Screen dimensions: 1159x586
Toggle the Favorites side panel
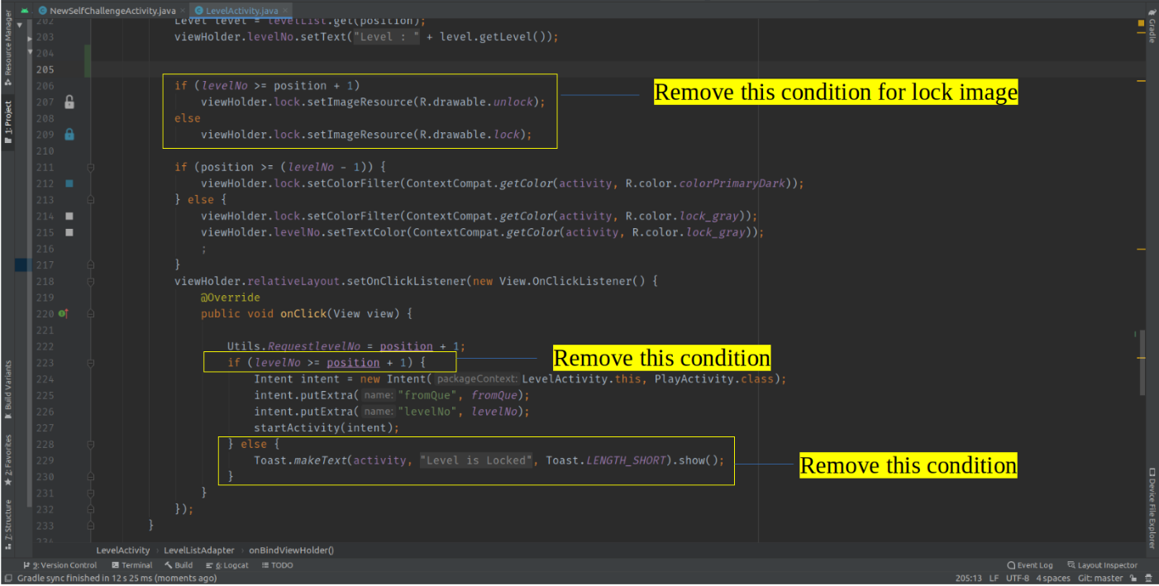[8, 460]
